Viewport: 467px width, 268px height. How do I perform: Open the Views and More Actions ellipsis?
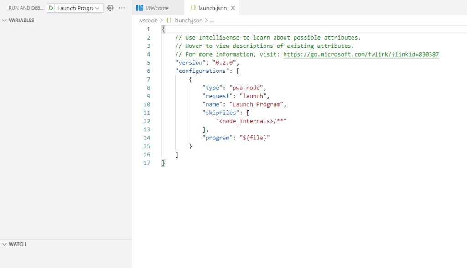pos(122,8)
